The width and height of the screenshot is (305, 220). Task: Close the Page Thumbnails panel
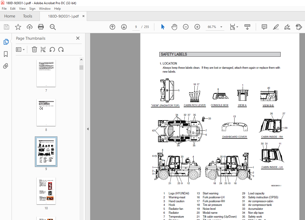[x=78, y=38]
